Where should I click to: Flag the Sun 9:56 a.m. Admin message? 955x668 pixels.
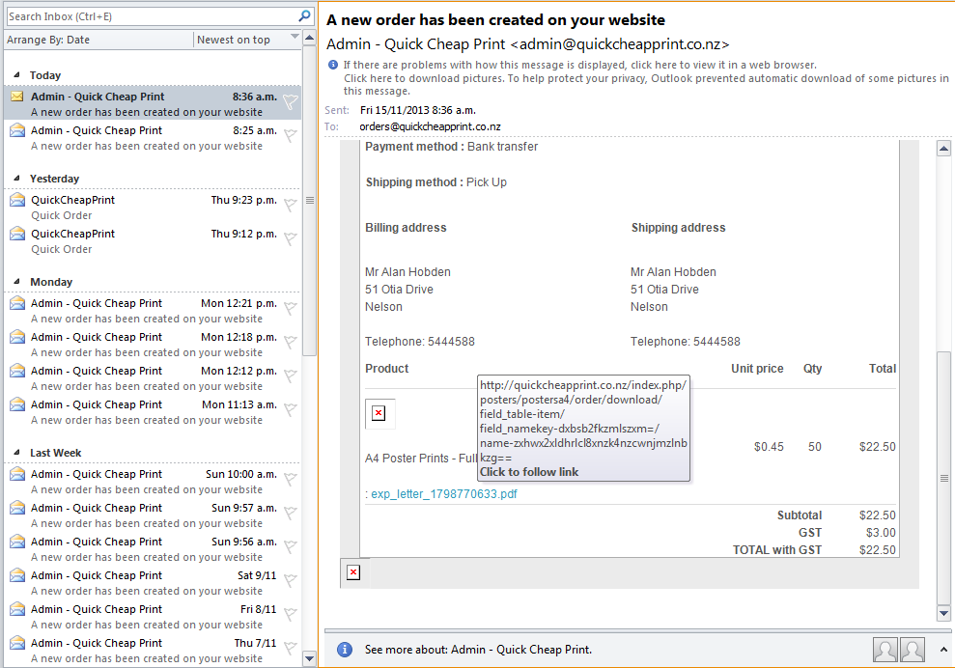coord(291,546)
